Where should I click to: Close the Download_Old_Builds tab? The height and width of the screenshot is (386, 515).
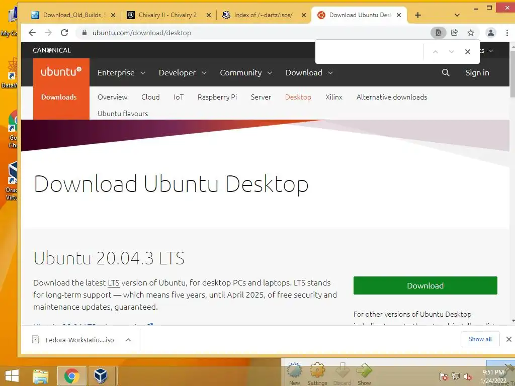[113, 15]
